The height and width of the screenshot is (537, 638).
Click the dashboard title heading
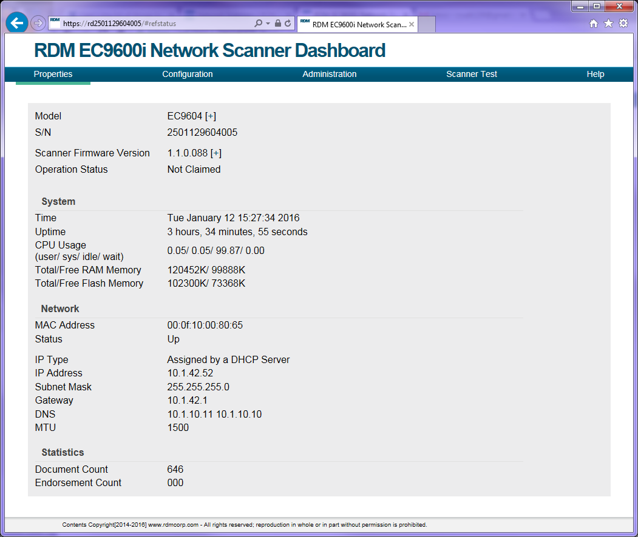click(209, 50)
